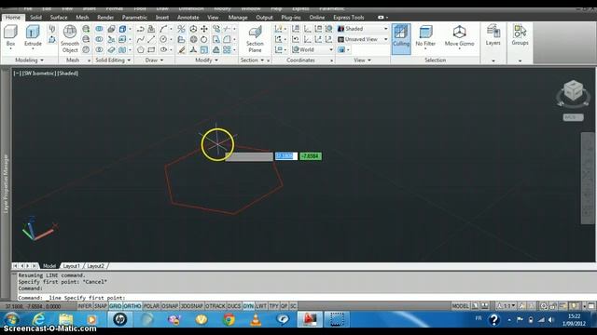597x335 pixels.
Task: Expand the View panel
Action: coord(362,60)
